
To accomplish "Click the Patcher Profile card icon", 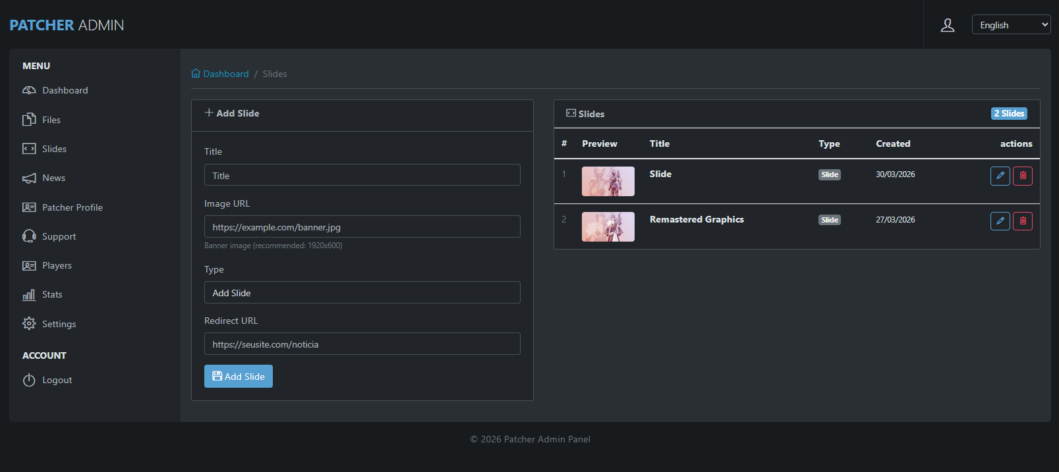I will coord(29,207).
